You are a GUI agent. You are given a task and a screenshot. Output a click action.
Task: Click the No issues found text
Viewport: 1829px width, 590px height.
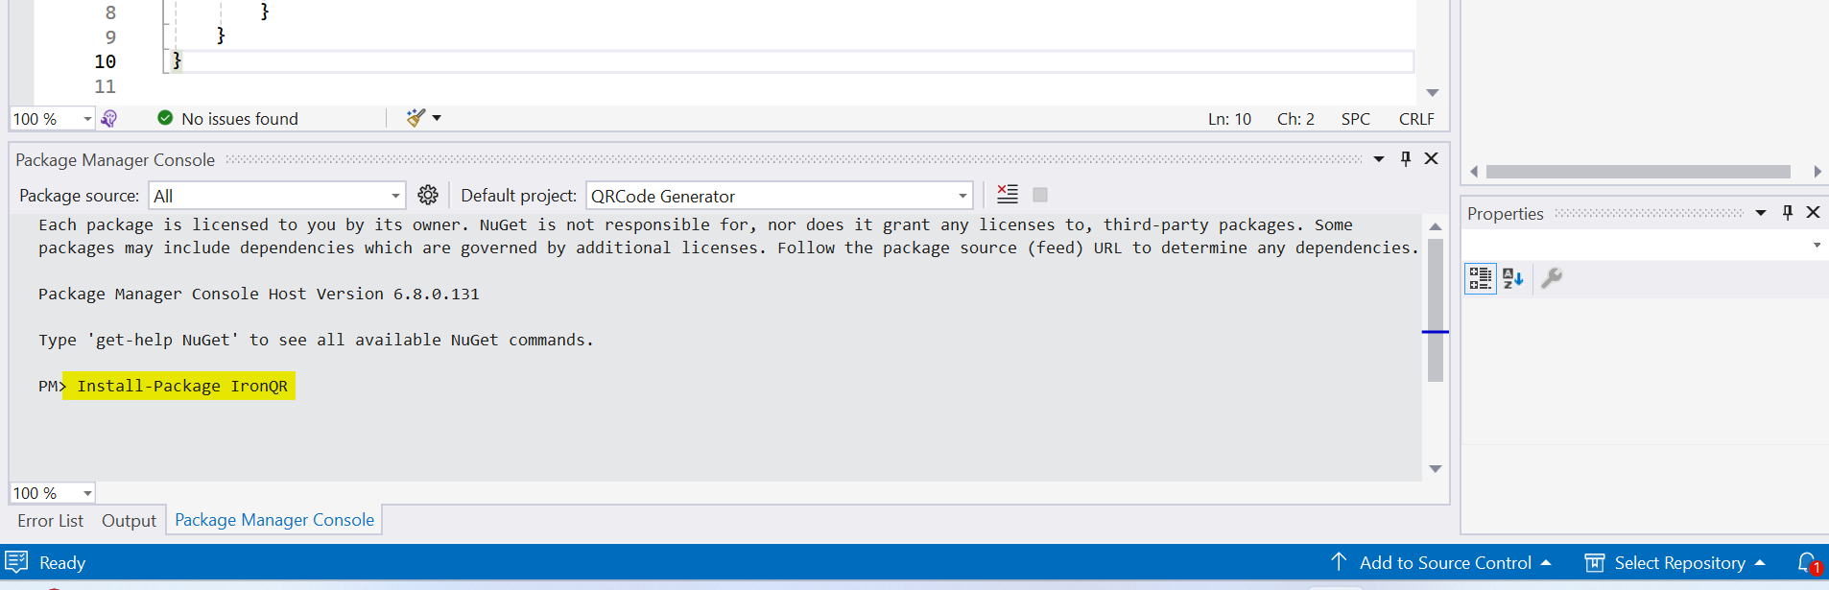pos(240,119)
